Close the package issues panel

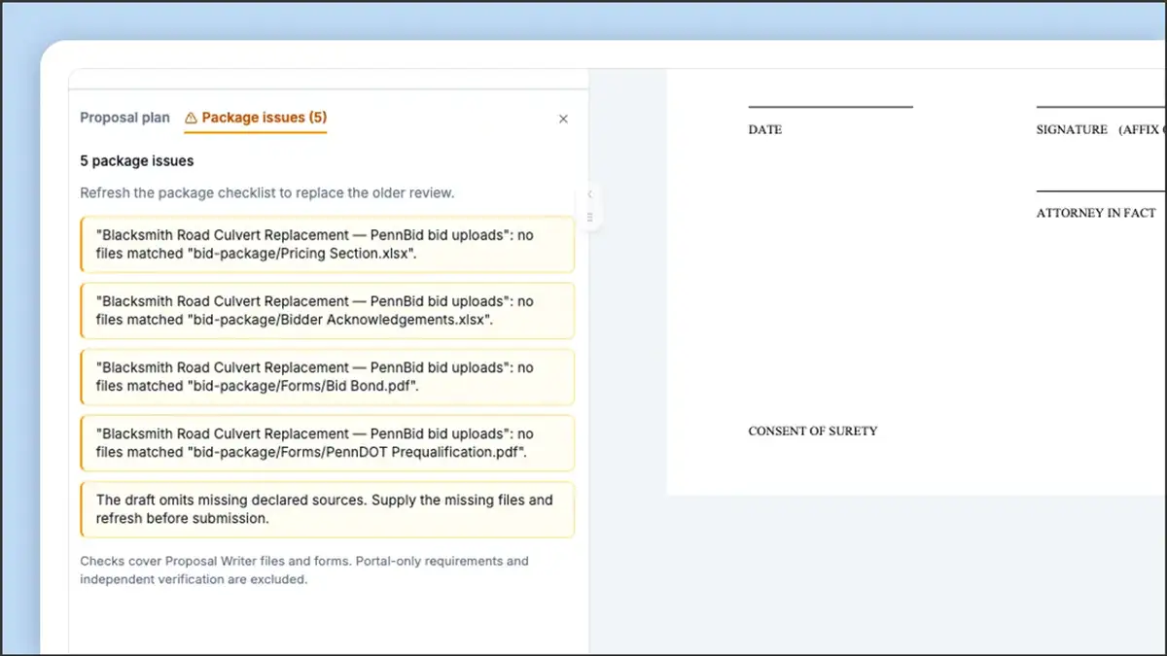pyautogui.click(x=563, y=119)
